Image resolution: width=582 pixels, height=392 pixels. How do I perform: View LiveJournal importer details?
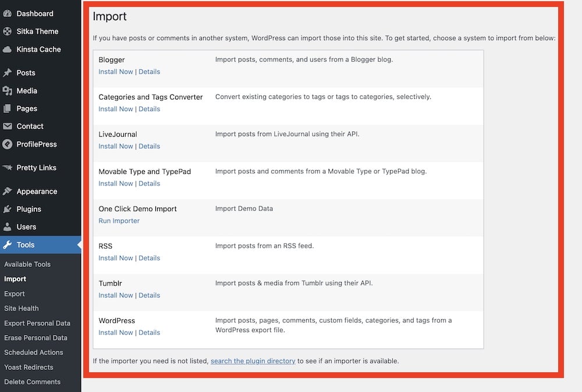point(149,146)
